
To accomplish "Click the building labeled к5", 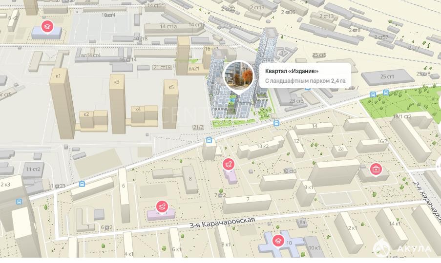I will [170, 102].
